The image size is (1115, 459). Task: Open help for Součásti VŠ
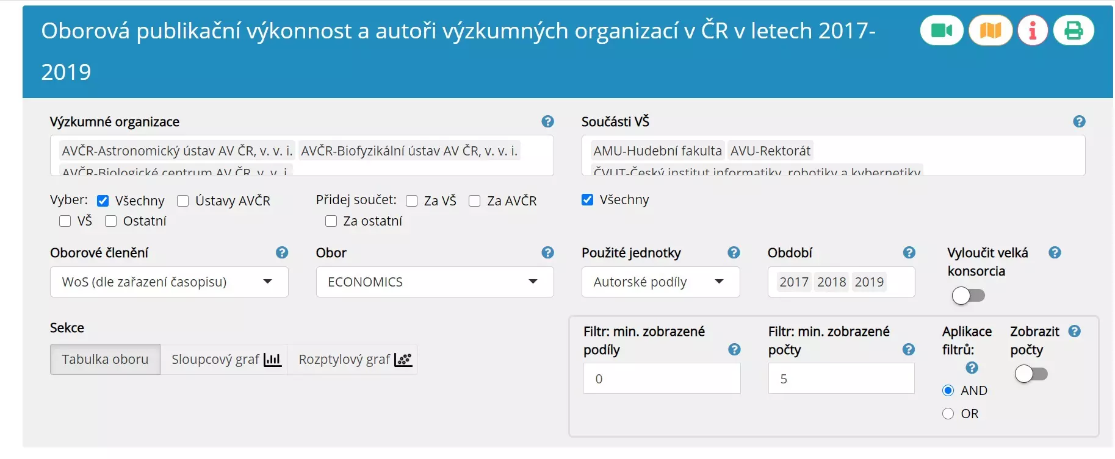click(x=1079, y=121)
